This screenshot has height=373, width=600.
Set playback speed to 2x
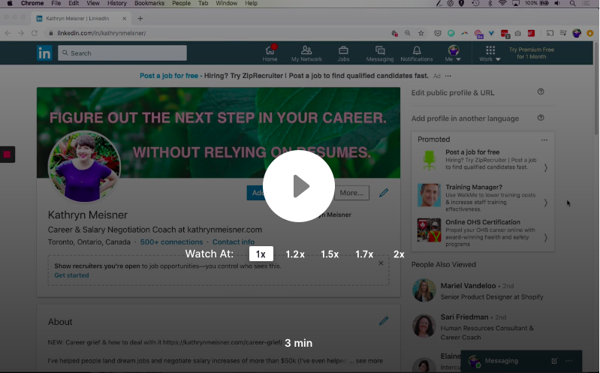399,254
